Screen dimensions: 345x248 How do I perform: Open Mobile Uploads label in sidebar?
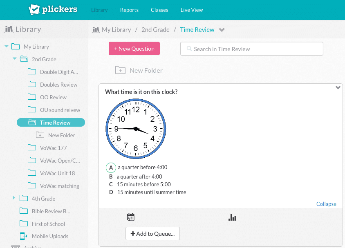click(50, 236)
